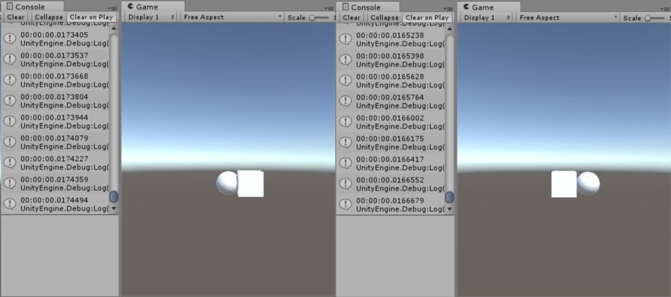Screen dimensions: 671x297
Task: Click info icon beside log 00:00:00.0166417
Action: tap(345, 163)
